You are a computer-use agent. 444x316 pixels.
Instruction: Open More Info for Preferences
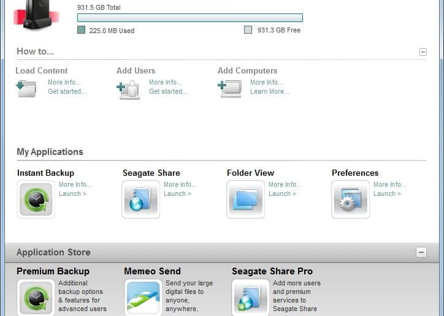[x=390, y=184]
